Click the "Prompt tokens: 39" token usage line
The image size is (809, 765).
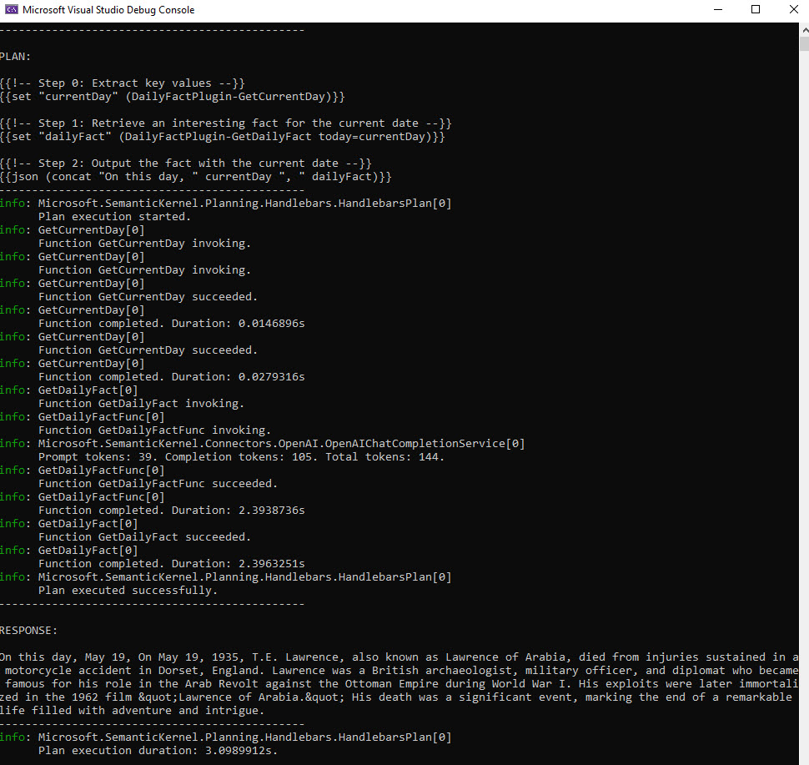(241, 457)
